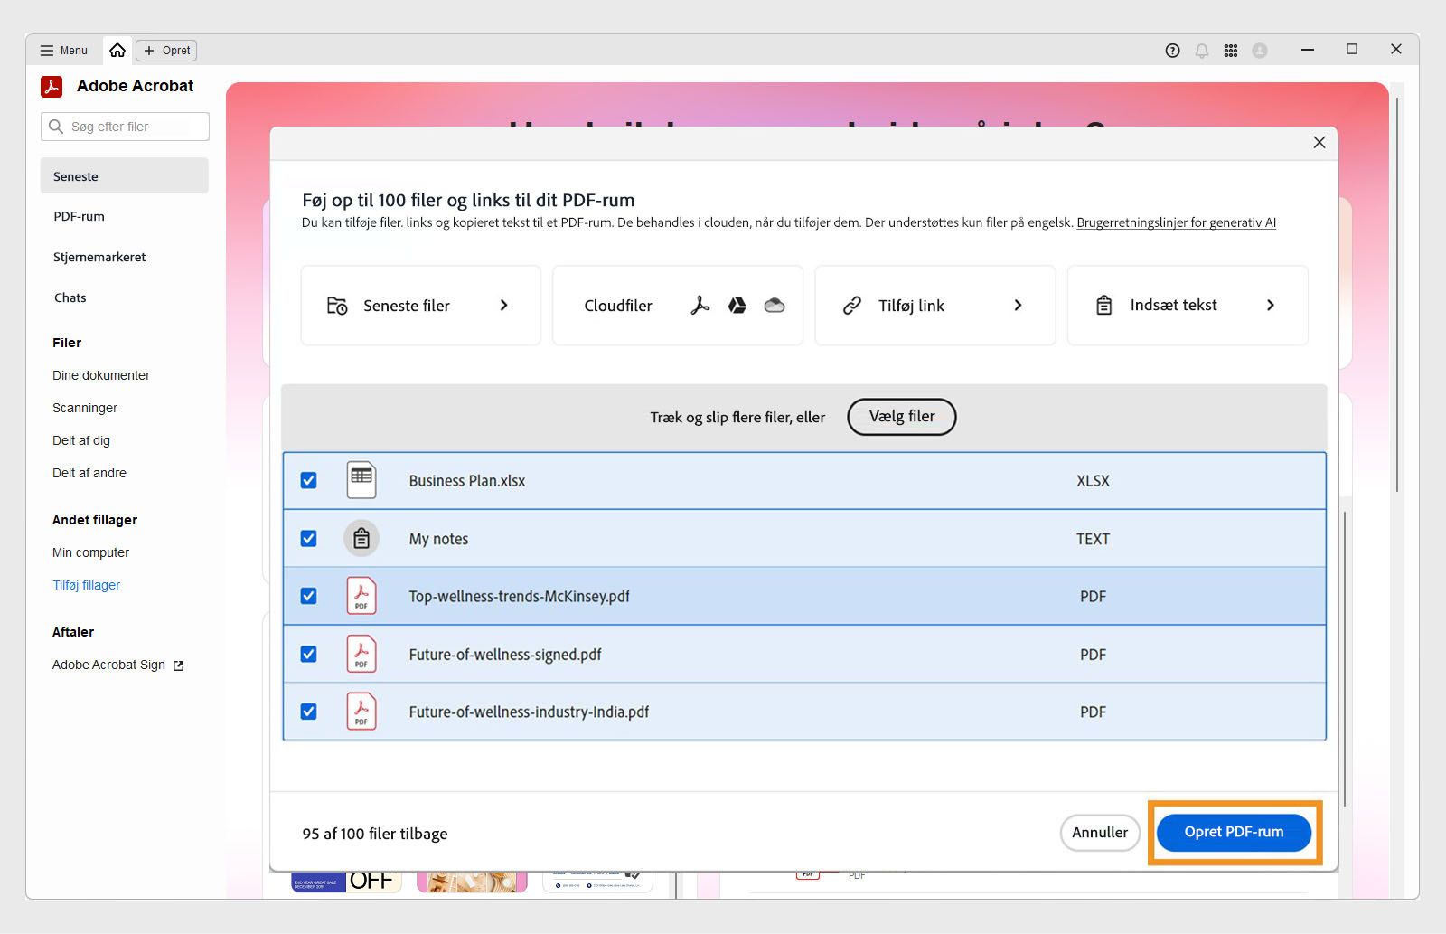The image size is (1446, 934).
Task: Deselect My notes text item
Action: pyautogui.click(x=308, y=538)
